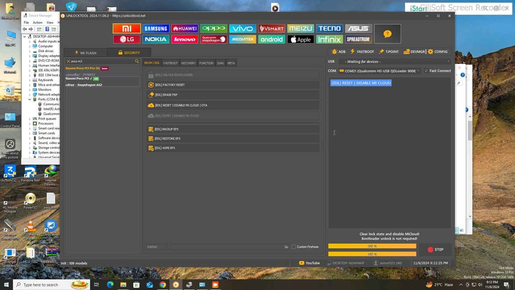Open the YouTube link in status bar
This screenshot has width=515, height=290.
click(x=309, y=263)
